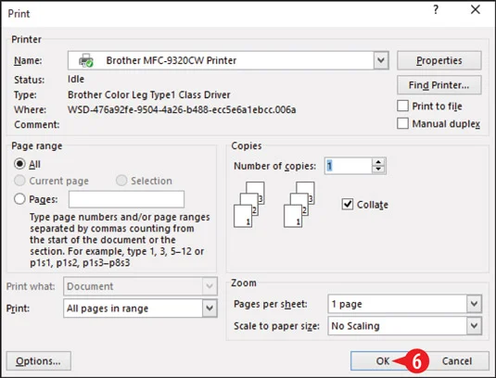Viewport: 496px width, 378px height.
Task: Open the Scale to paper size dropdown
Action: pos(474,325)
